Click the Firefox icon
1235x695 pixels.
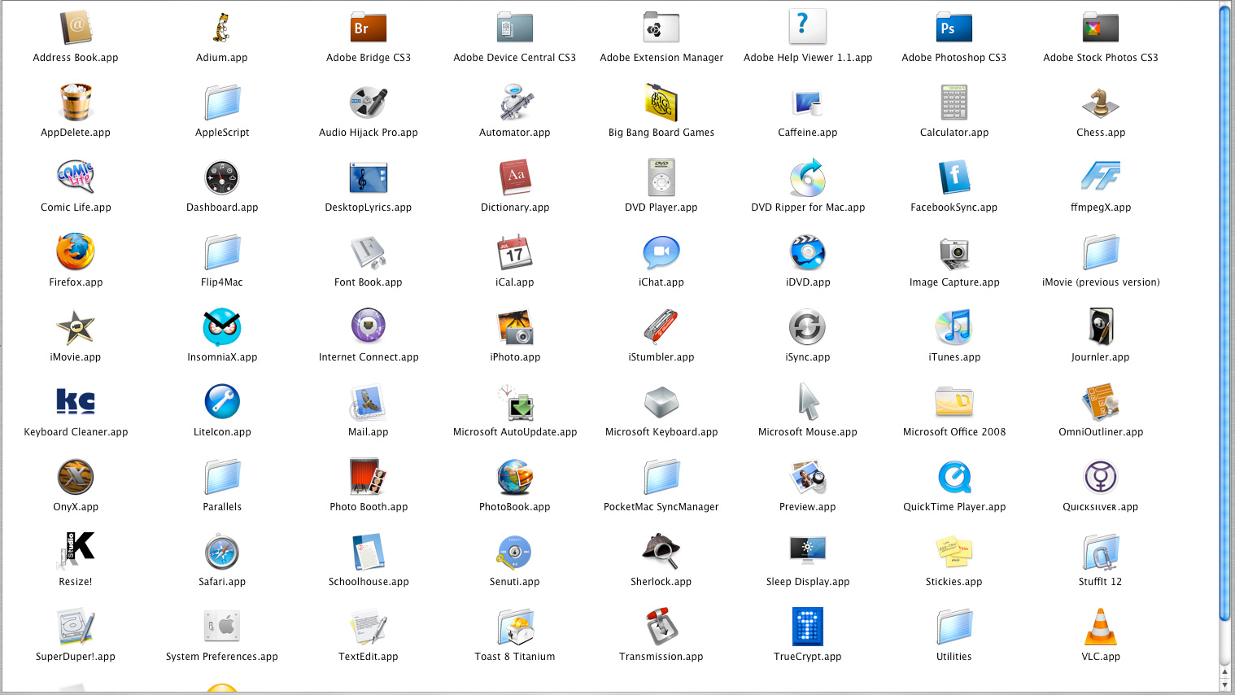point(76,252)
